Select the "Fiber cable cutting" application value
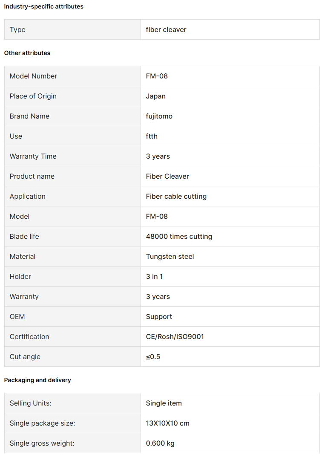The width and height of the screenshot is (322, 455). pyautogui.click(x=176, y=196)
